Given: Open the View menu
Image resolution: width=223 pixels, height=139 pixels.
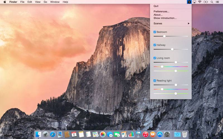Looking at the screenshot, I should pos(38,2).
